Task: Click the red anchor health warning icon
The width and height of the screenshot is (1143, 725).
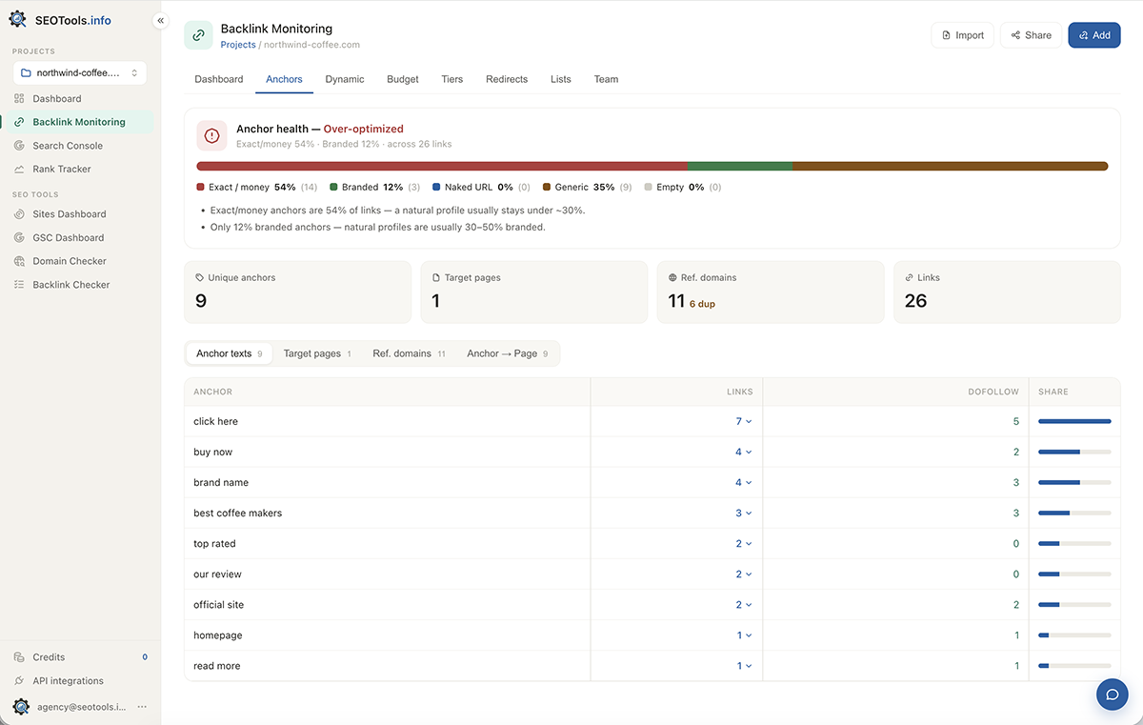Action: [211, 135]
